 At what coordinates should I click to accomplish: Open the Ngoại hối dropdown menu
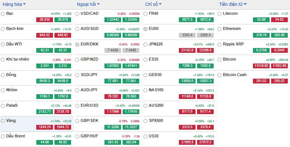pyautogui.click(x=88, y=4)
